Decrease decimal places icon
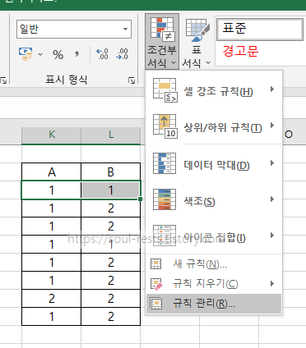The height and width of the screenshot is (348, 306). pos(122,54)
